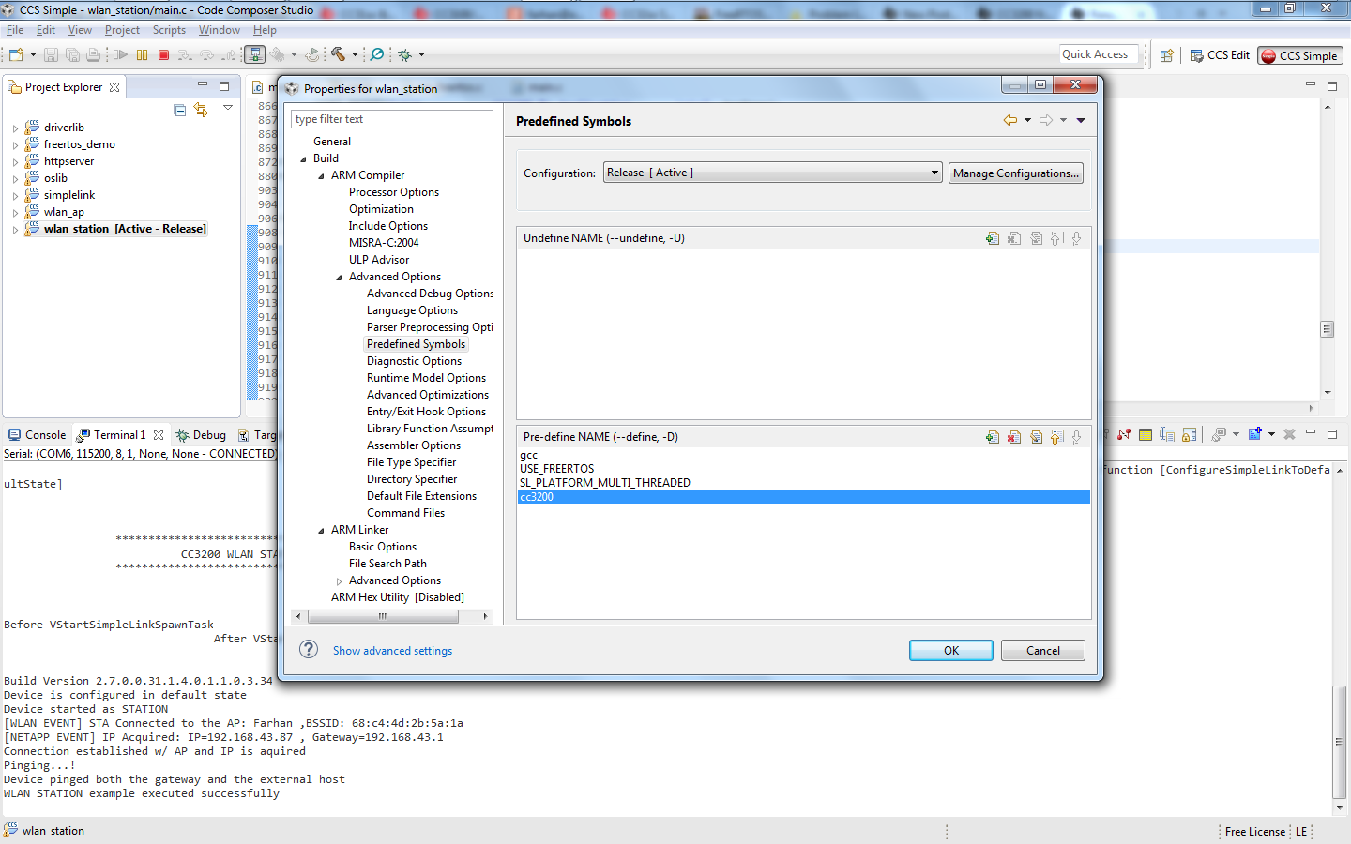Click the OK button

[x=950, y=650]
